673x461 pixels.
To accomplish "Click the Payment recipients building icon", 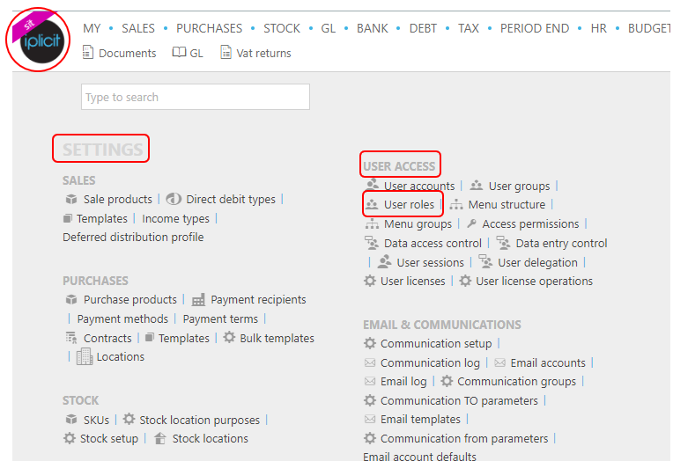I will click(x=198, y=300).
